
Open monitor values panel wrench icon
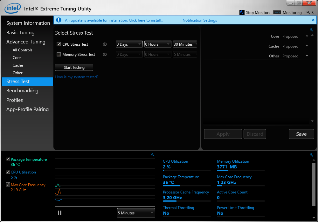tap(311, 155)
